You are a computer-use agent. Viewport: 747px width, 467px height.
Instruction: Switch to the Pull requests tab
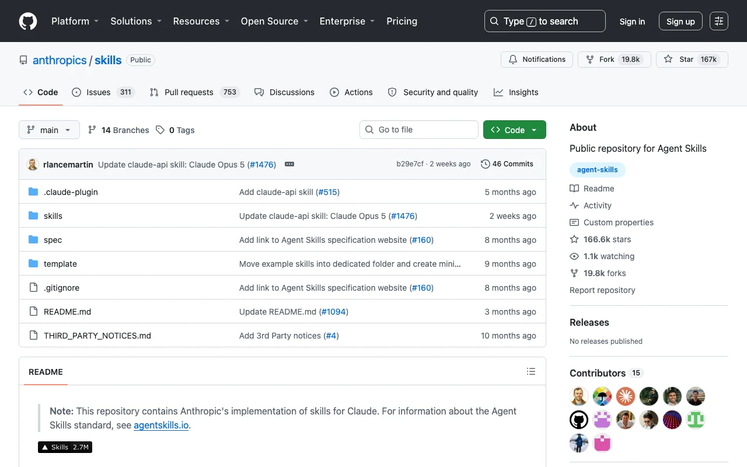[195, 92]
